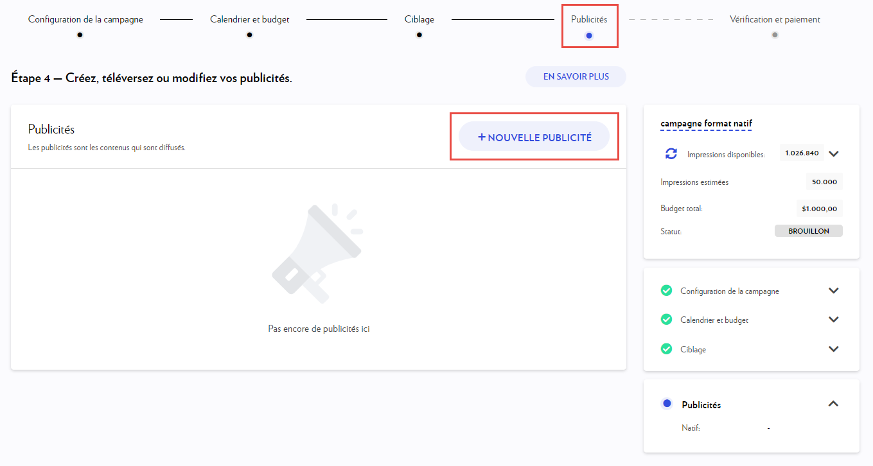
Task: Collapse the Publicités summary section
Action: 833,404
